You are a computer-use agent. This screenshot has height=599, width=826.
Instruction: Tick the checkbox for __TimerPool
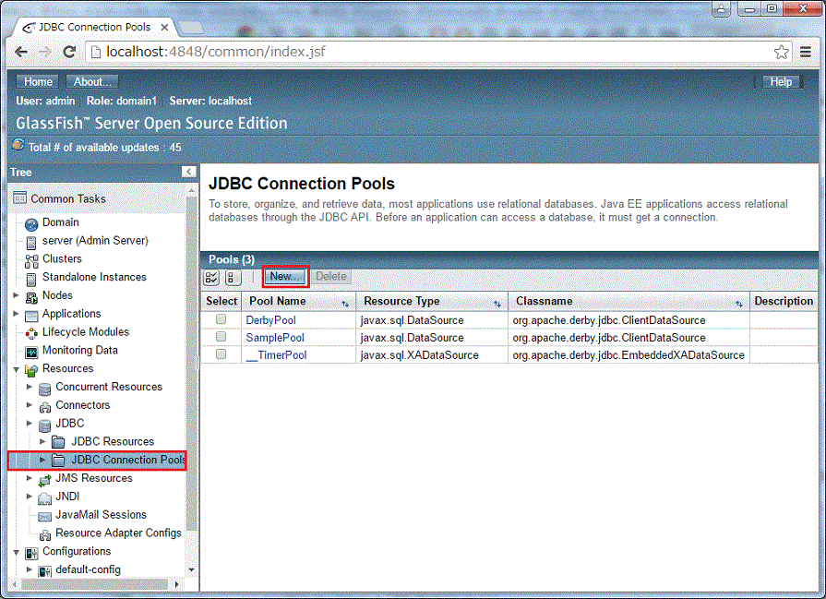221,354
